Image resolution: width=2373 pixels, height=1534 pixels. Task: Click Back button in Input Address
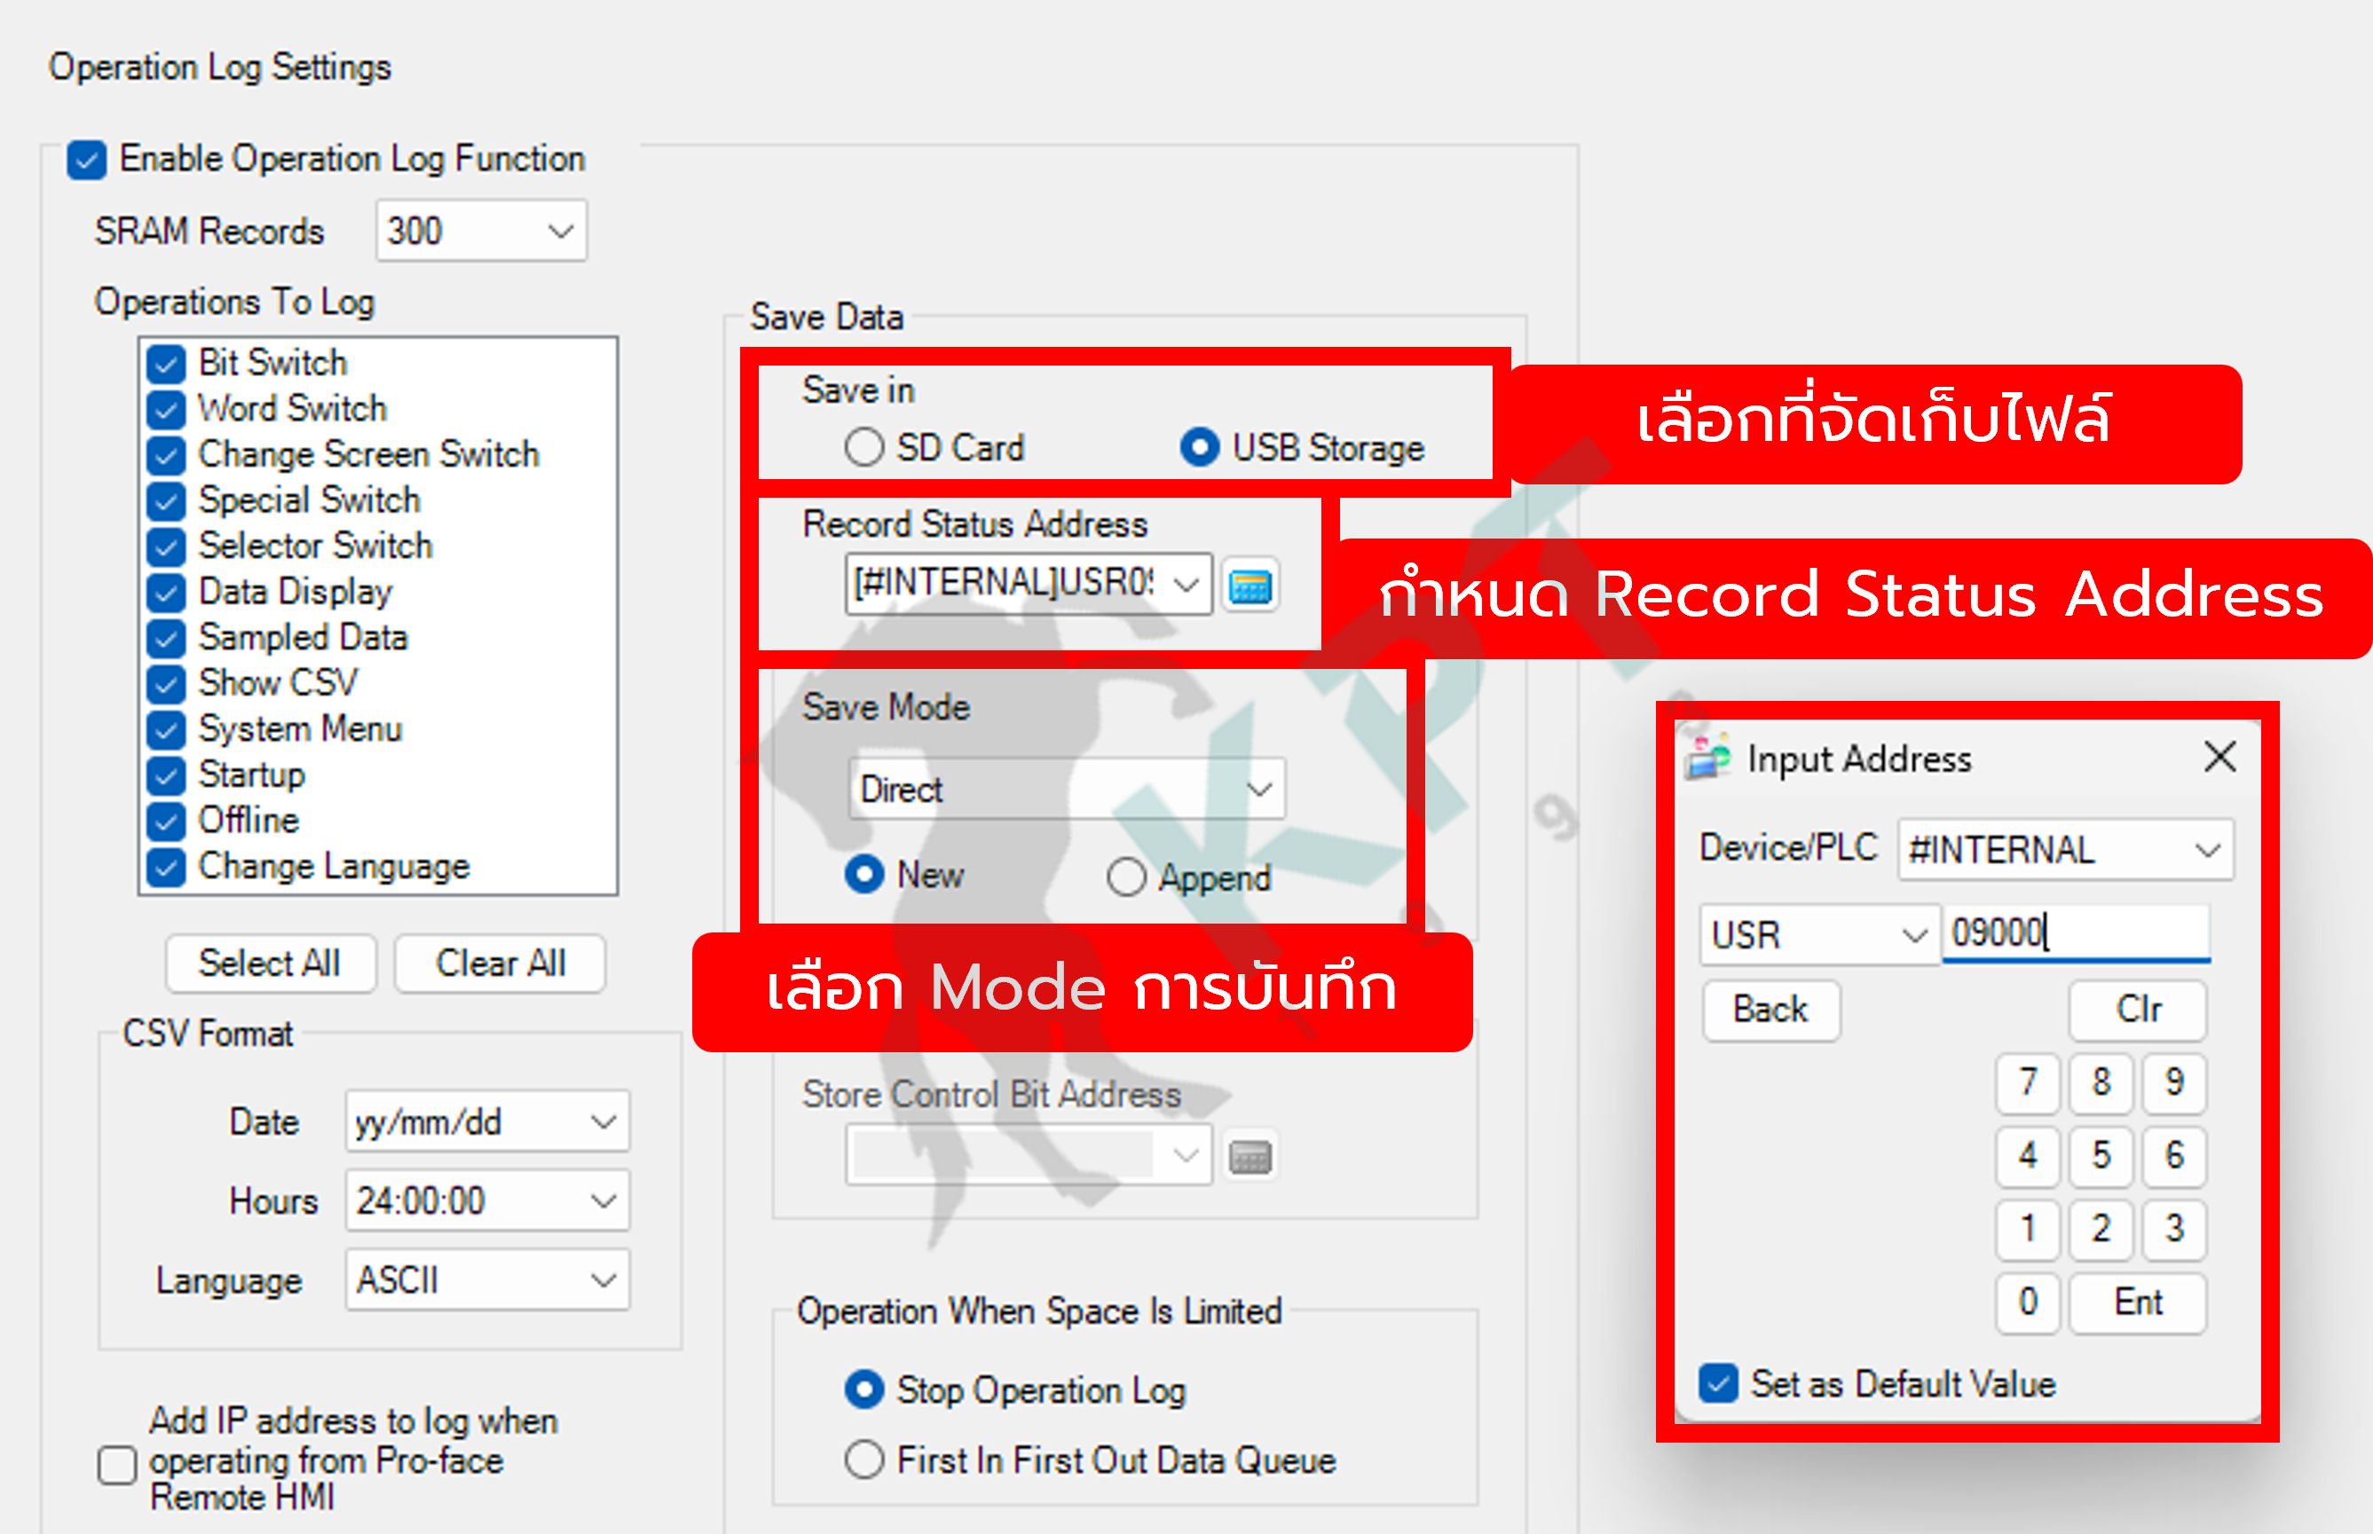pyautogui.click(x=1771, y=1010)
